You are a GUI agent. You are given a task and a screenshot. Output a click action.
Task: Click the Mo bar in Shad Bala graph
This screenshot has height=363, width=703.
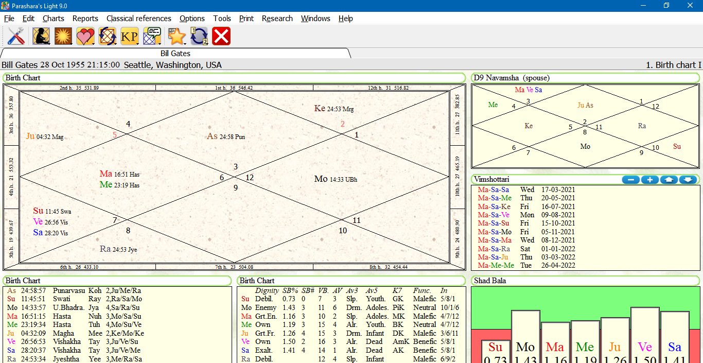(x=525, y=337)
